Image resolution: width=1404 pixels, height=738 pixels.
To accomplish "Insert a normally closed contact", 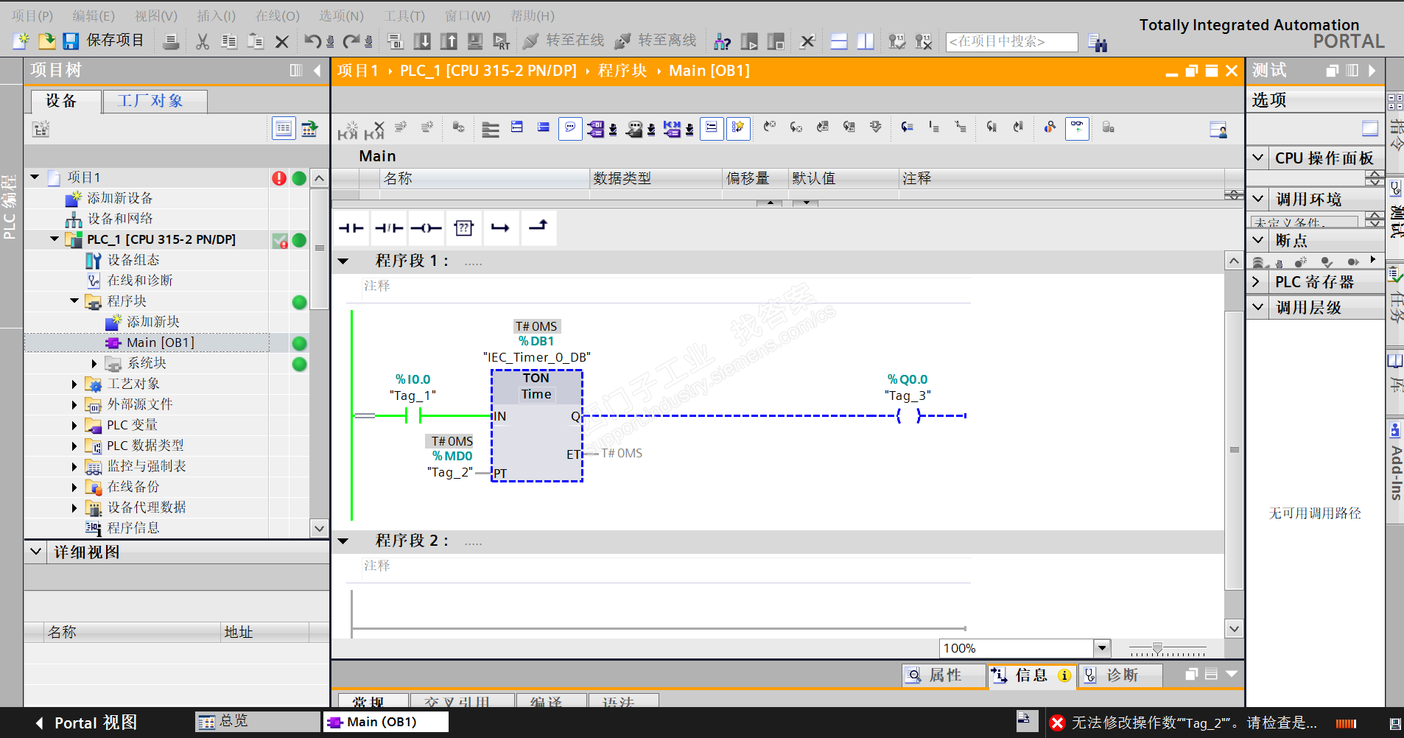I will (389, 228).
